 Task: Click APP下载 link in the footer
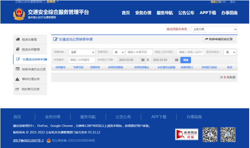pos(159,117)
